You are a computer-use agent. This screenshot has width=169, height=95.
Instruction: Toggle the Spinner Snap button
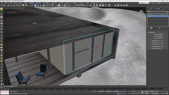(71, 5)
